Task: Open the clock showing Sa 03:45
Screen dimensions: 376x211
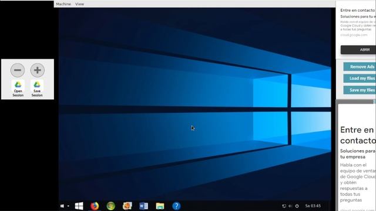Action: coord(313,206)
